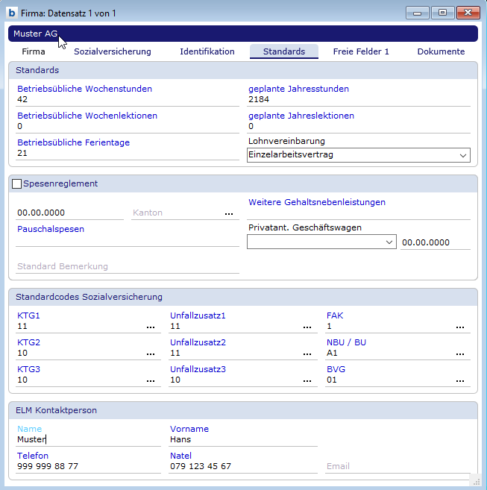Click the Telefon number field

coord(88,466)
